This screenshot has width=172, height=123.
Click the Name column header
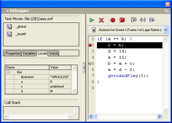tap(27, 67)
